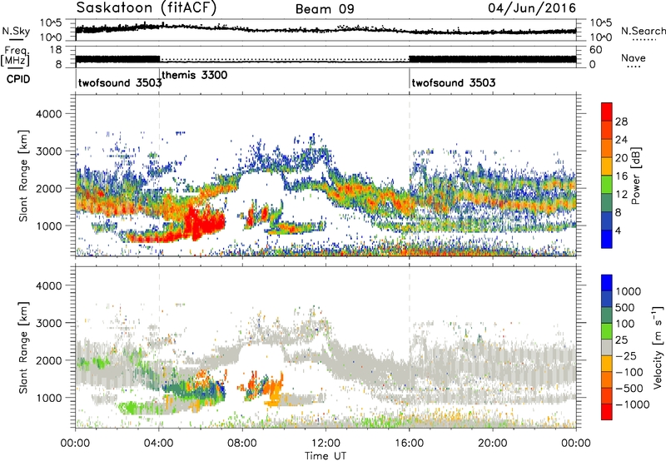The image size is (666, 461).
Task: Select the "08:00" time tick label
Action: pyautogui.click(x=242, y=444)
